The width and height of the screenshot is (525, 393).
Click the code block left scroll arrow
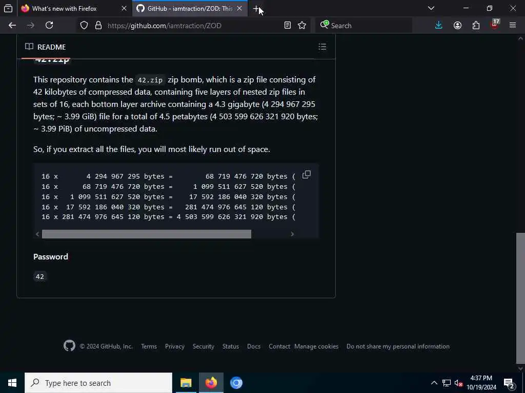point(37,234)
